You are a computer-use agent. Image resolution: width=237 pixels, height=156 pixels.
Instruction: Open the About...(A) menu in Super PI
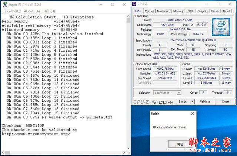pyautogui.click(x=32, y=11)
